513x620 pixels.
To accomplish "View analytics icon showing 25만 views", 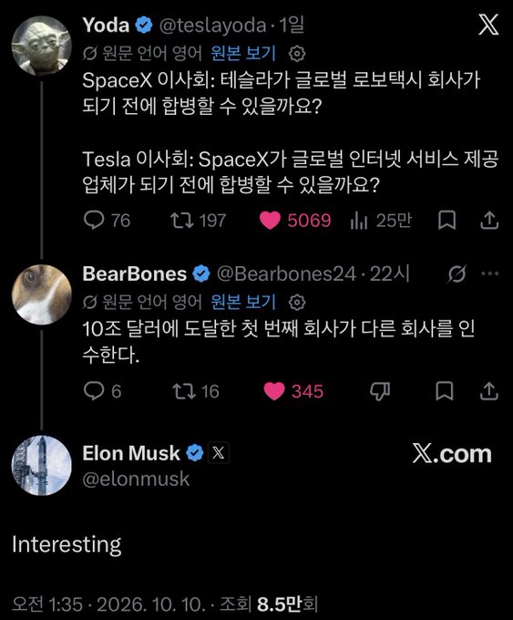I will pos(359,221).
